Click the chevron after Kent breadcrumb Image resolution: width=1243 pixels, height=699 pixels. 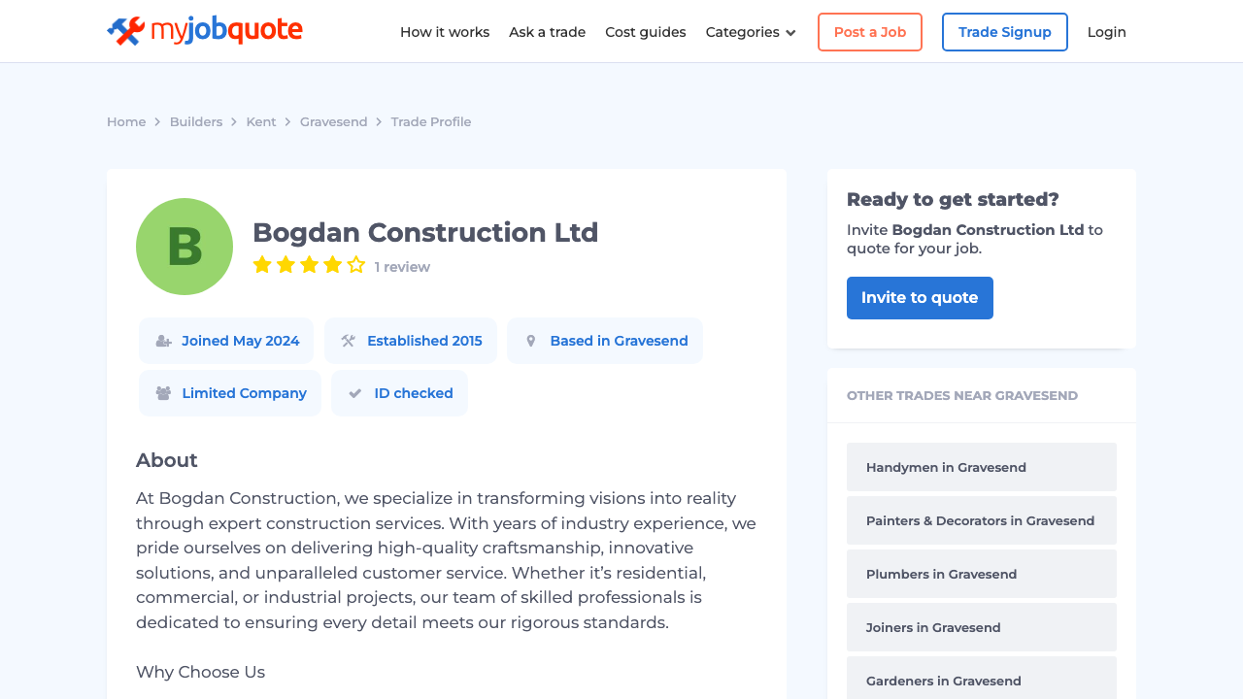pos(287,121)
